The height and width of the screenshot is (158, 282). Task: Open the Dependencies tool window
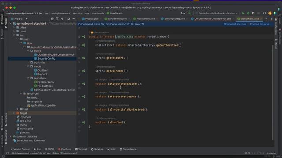[129, 149]
